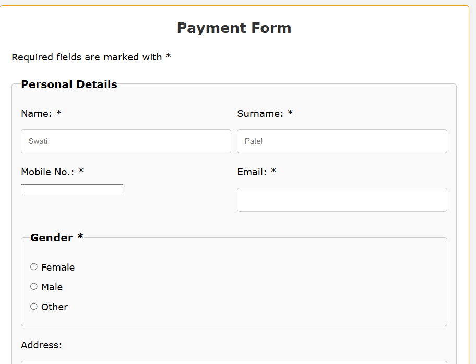
Task: Click the Address: label
Action: coord(41,345)
